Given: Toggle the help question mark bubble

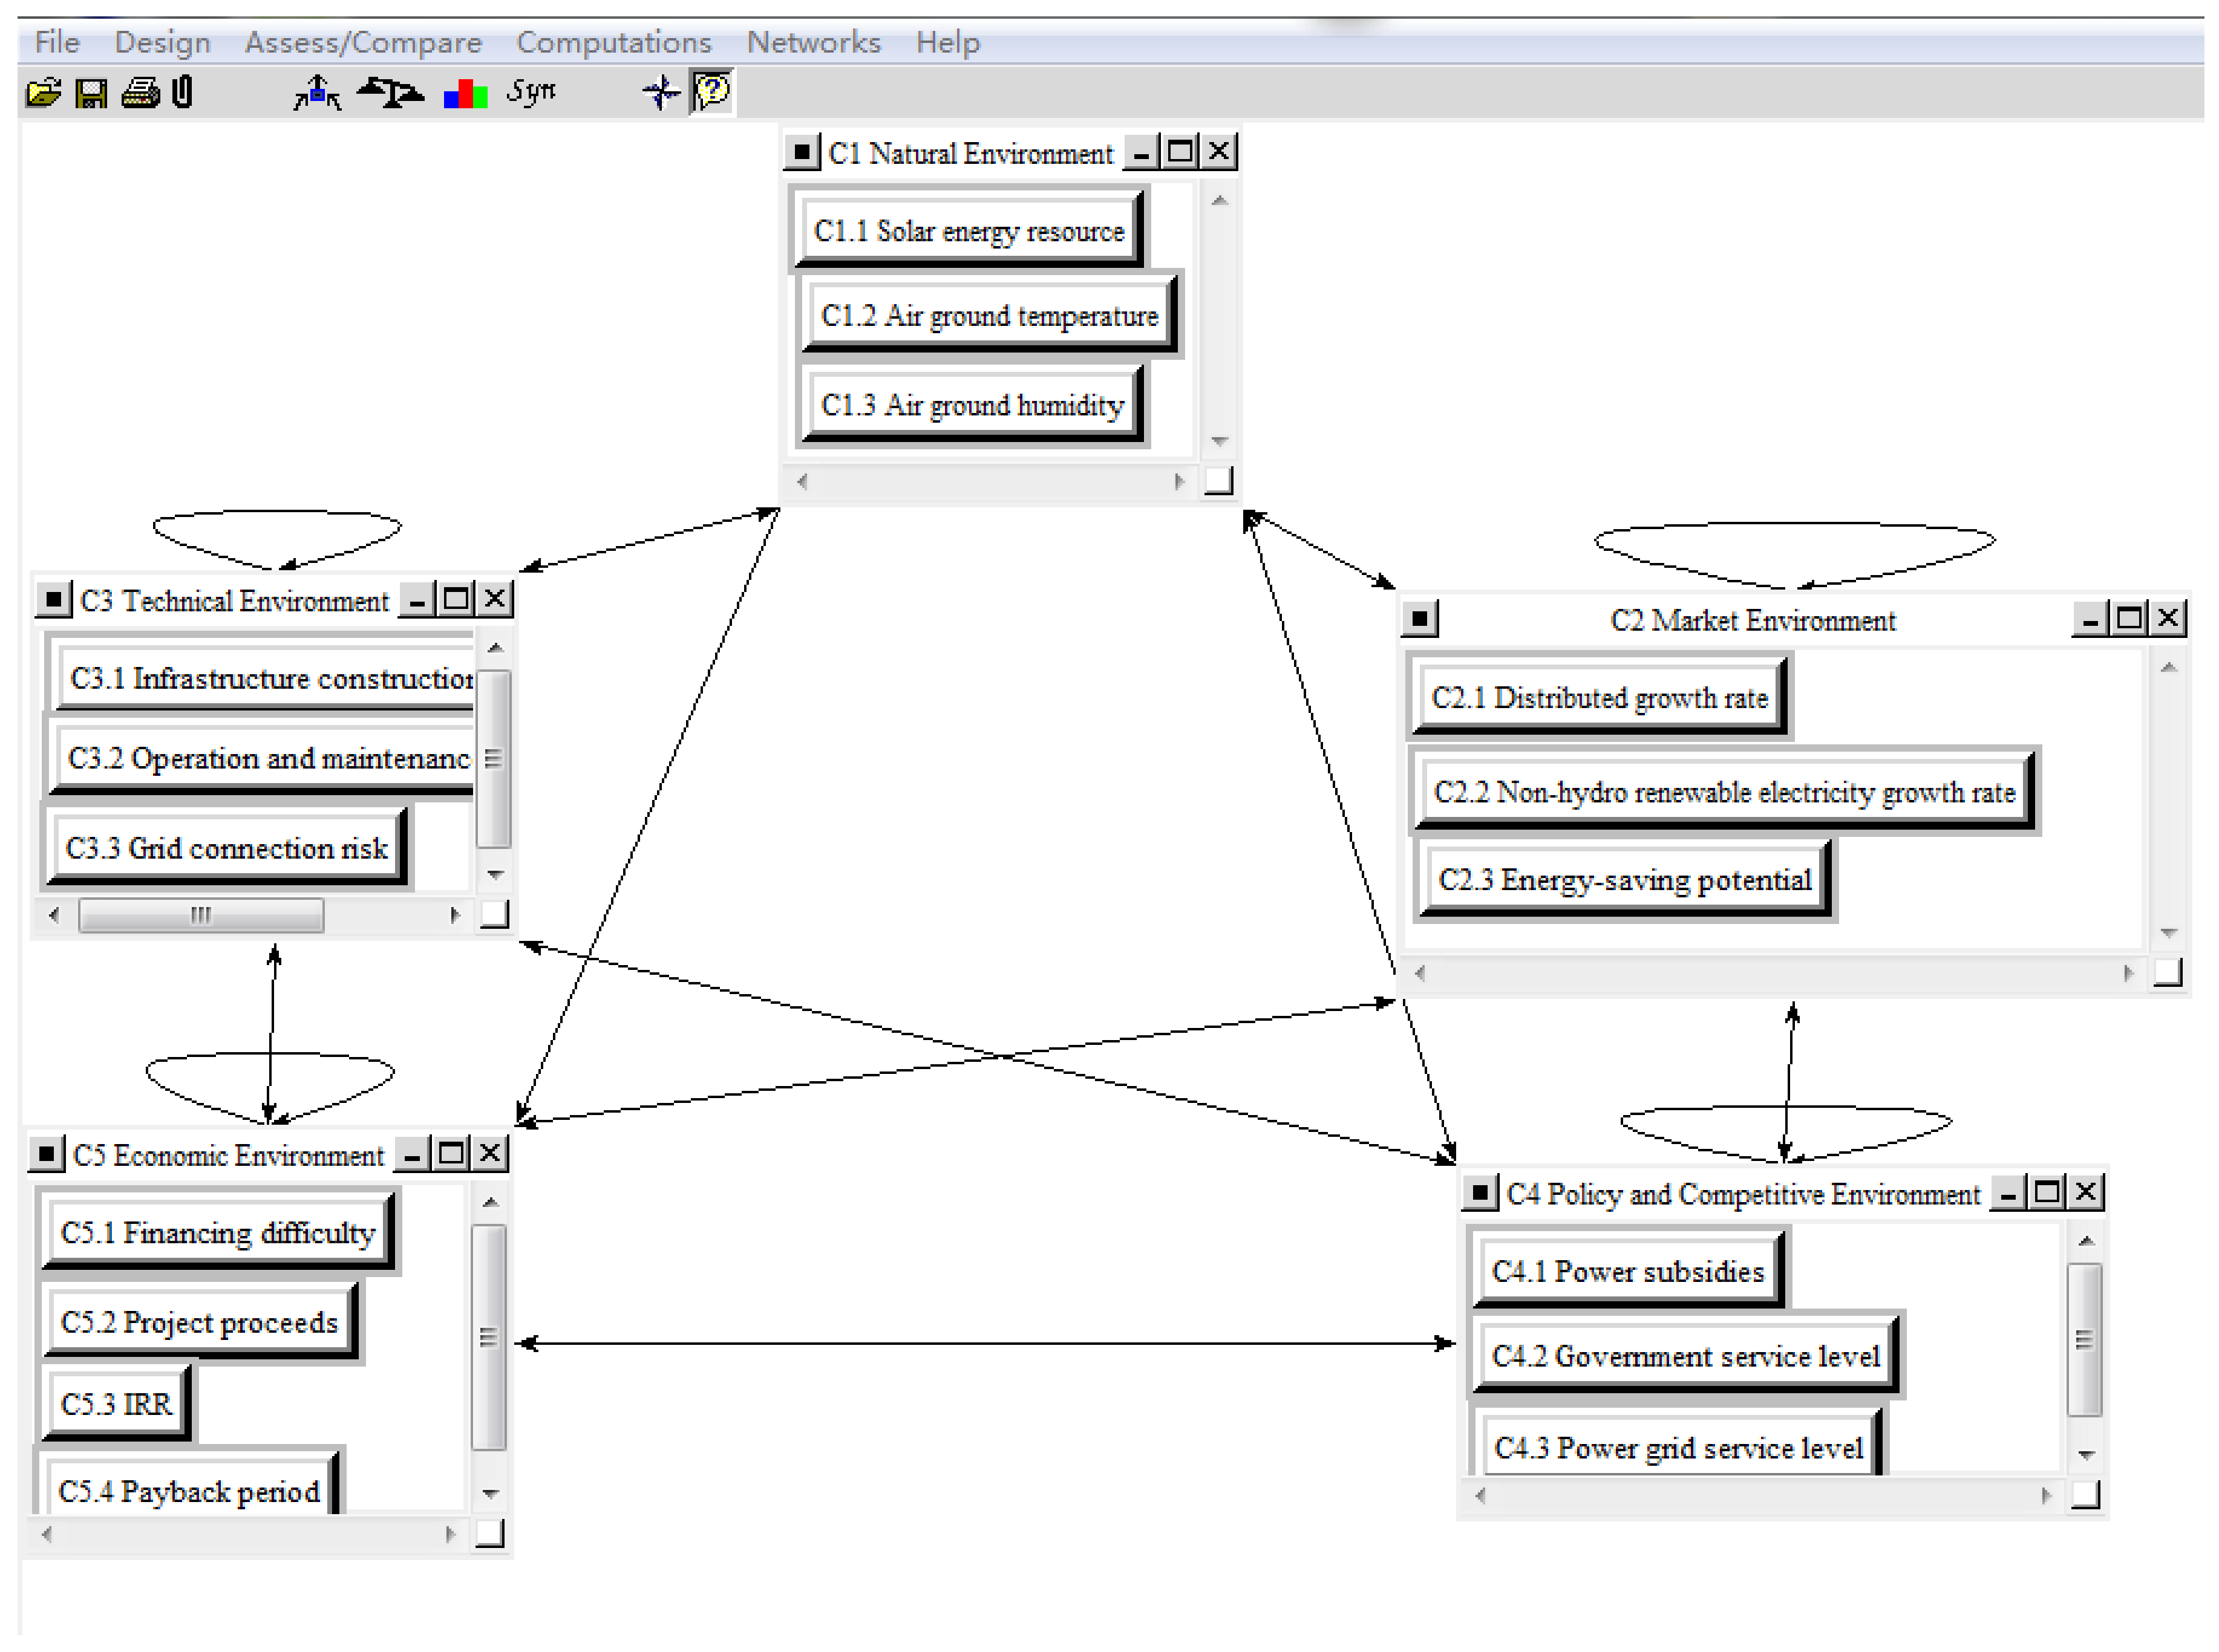Looking at the screenshot, I should click(711, 92).
